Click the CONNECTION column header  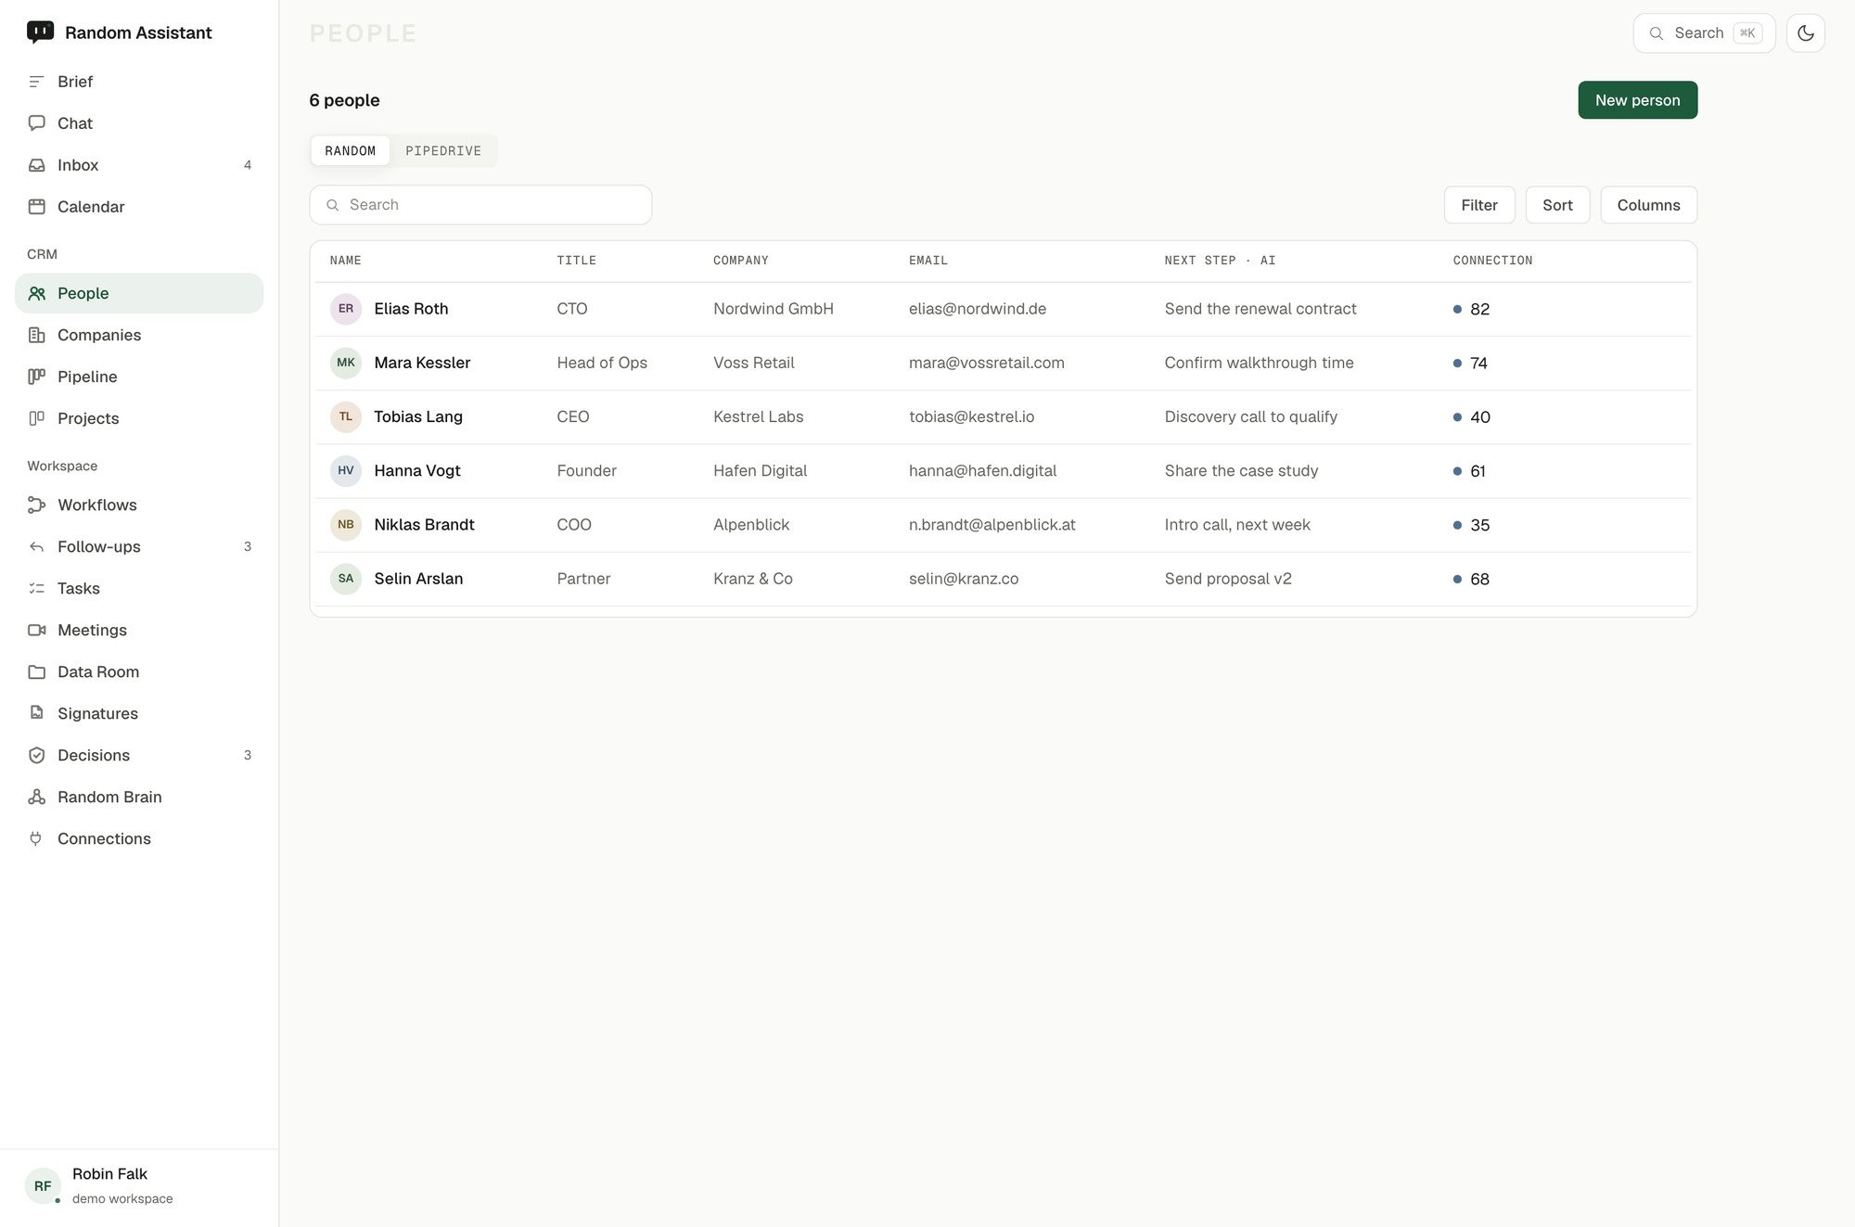[x=1492, y=261]
